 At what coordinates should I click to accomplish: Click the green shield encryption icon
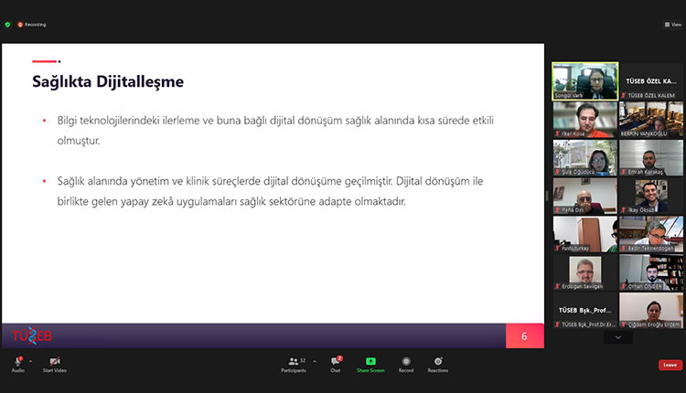(x=8, y=24)
